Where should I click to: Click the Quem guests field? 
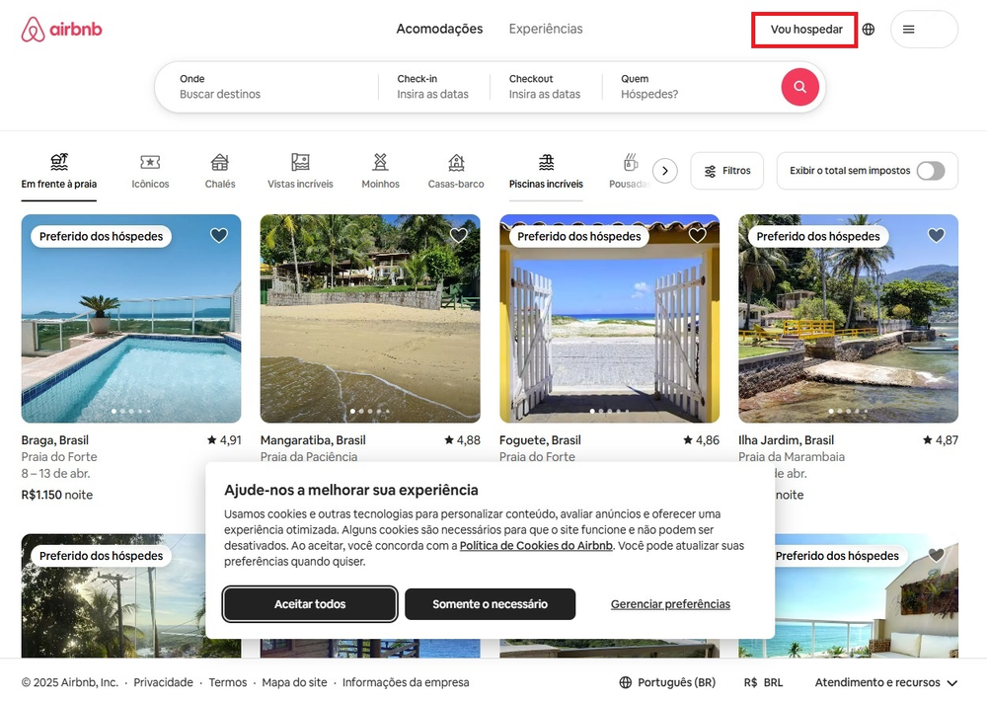pyautogui.click(x=689, y=87)
